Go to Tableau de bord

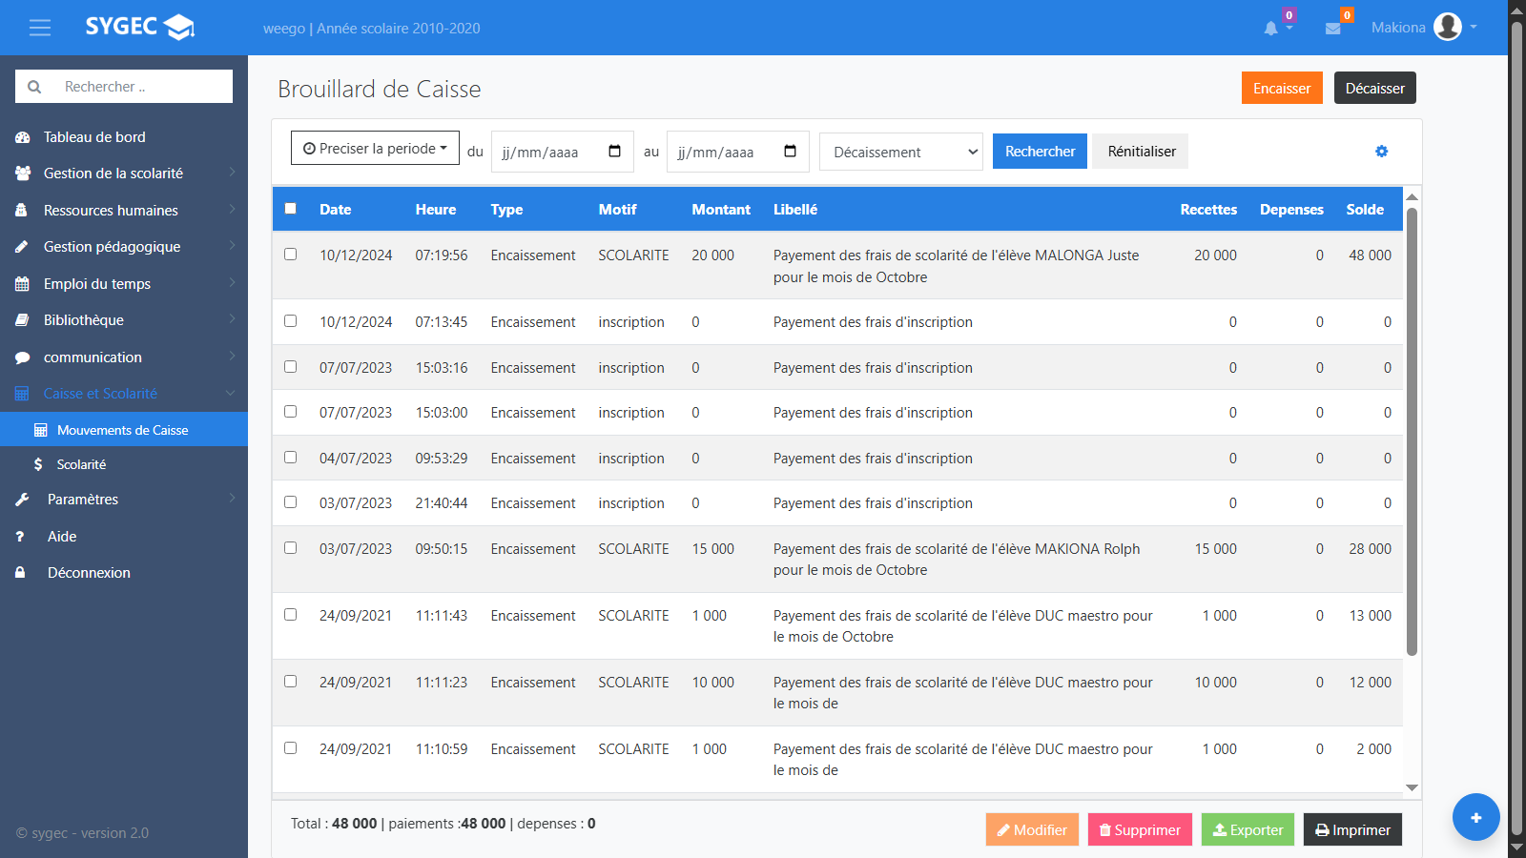tap(94, 137)
